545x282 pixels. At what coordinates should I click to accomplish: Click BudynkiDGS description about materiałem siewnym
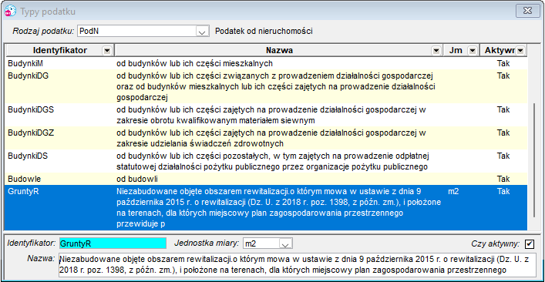pyautogui.click(x=271, y=116)
